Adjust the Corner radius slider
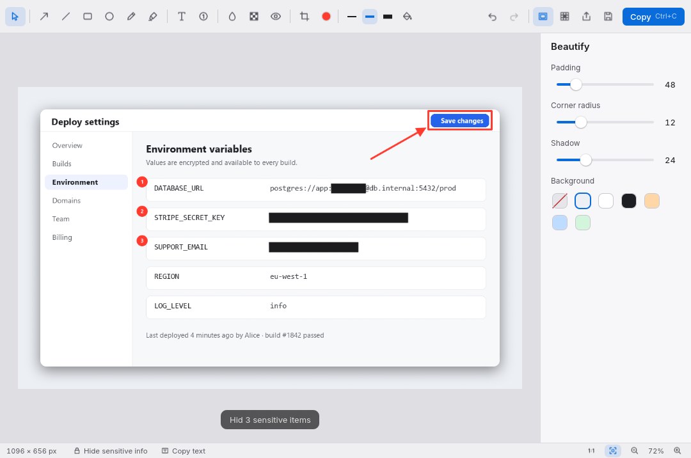Image resolution: width=691 pixels, height=458 pixels. (x=605, y=122)
